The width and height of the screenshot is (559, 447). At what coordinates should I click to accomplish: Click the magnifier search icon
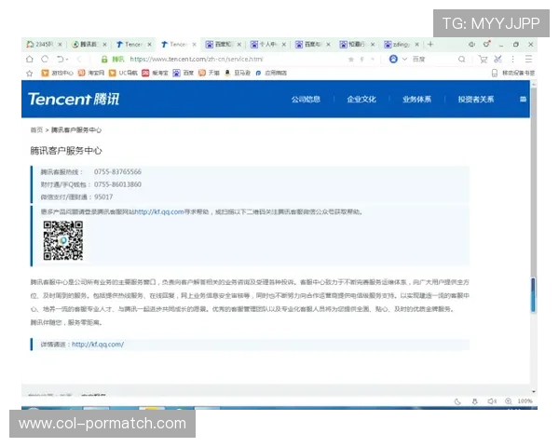(462, 60)
